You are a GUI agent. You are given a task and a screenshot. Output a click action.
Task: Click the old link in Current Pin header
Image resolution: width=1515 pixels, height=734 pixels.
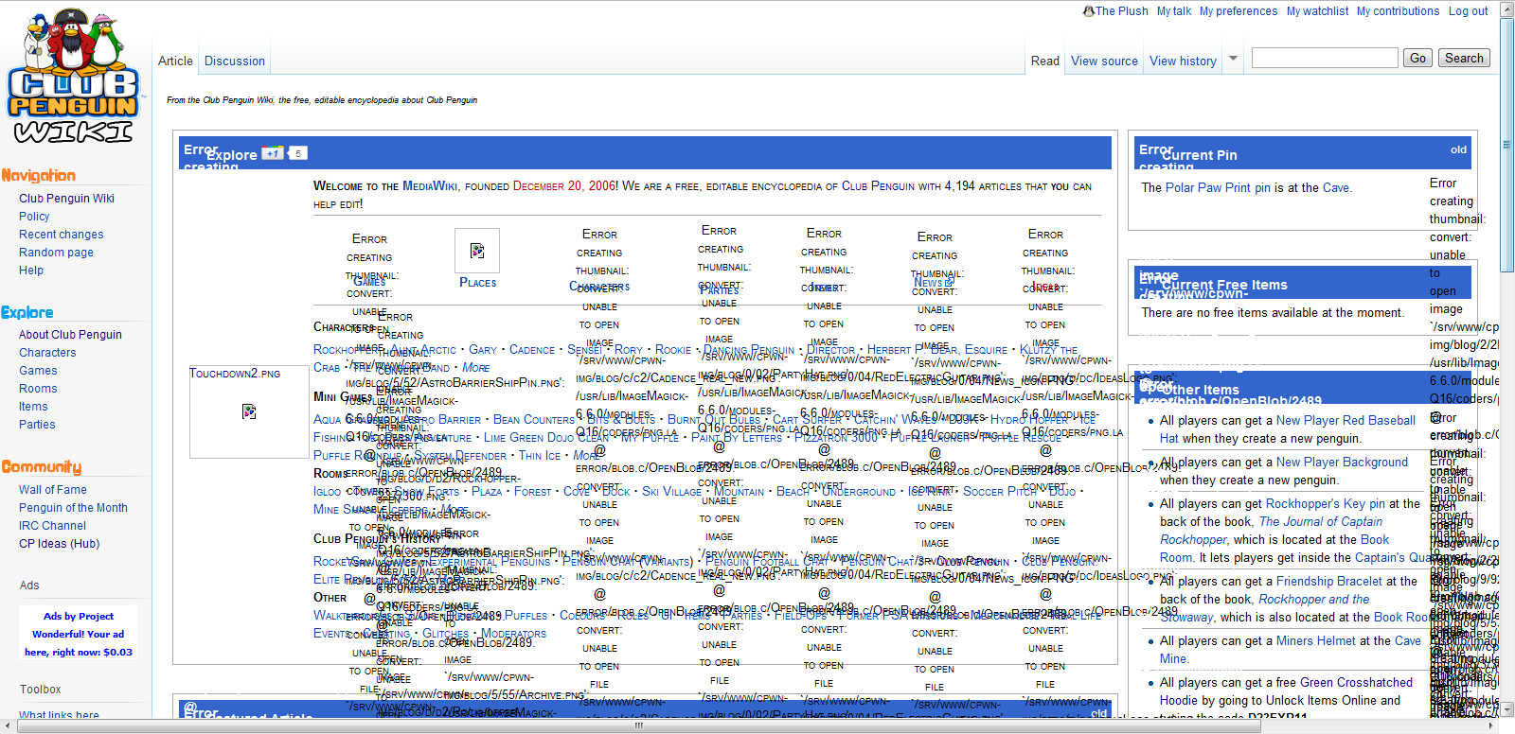click(x=1458, y=149)
